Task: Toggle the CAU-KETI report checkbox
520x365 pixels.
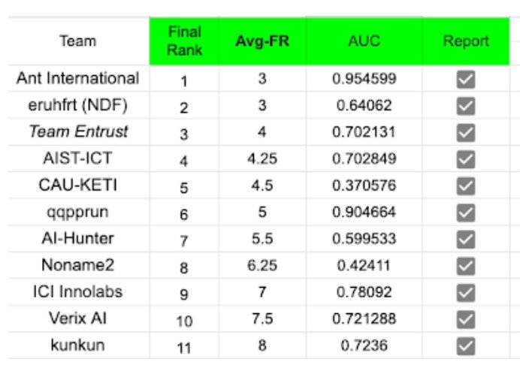Action: click(466, 186)
